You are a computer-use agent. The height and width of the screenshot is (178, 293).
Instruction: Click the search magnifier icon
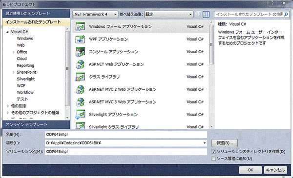click(x=286, y=14)
